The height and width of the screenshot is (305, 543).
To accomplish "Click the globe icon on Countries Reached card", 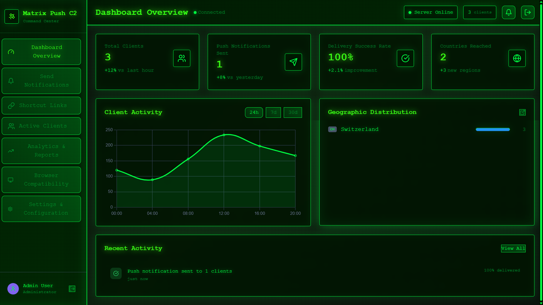I will (x=517, y=58).
